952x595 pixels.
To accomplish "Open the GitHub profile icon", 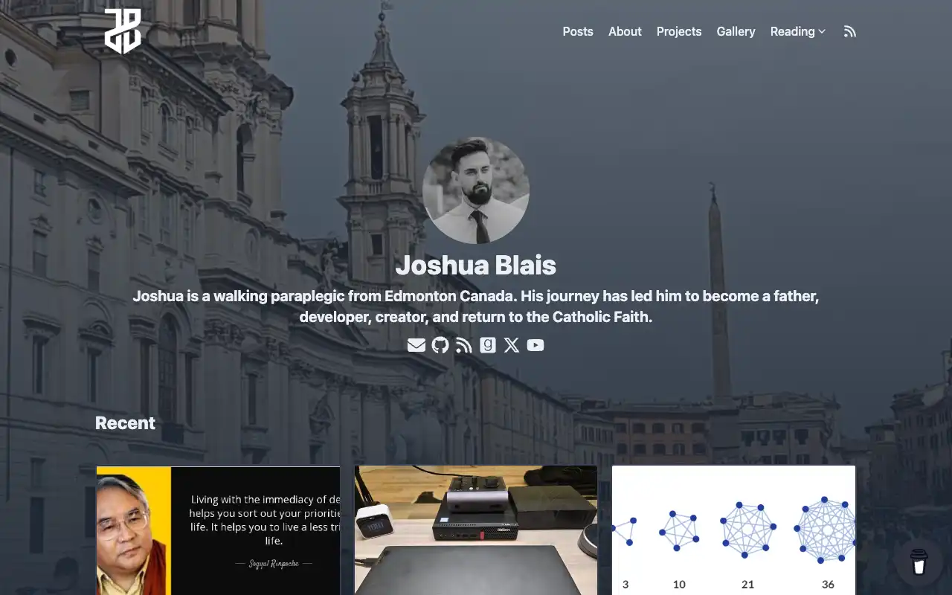I will click(440, 345).
